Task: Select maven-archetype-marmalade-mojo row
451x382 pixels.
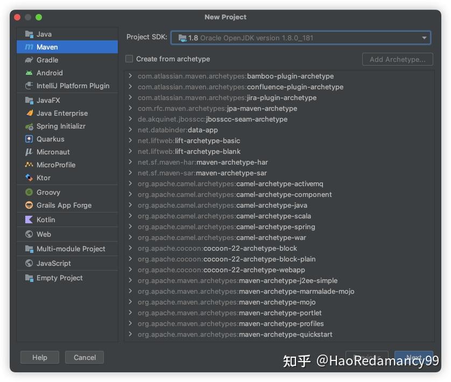Action: (x=279, y=292)
